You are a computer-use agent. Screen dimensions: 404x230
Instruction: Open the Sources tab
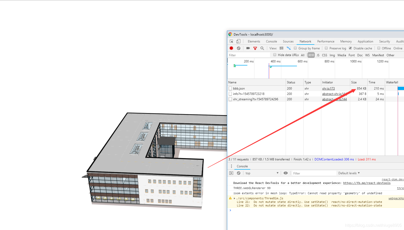coord(288,41)
